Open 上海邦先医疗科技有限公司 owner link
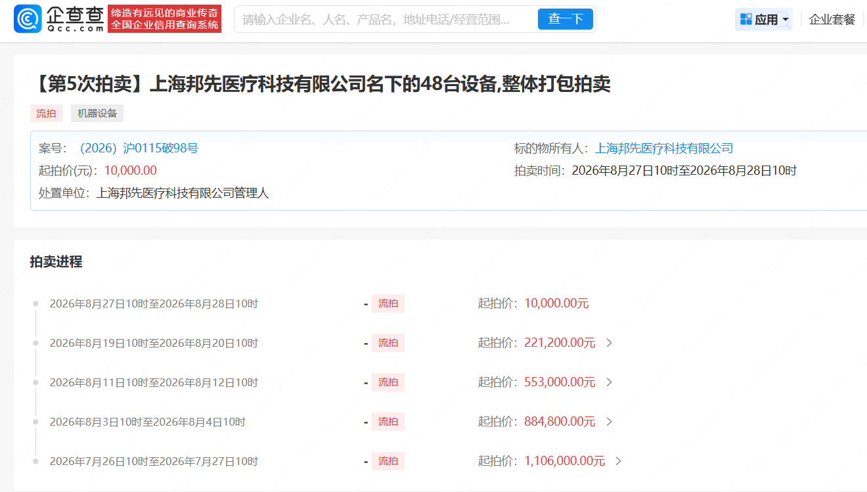Screen dimensions: 867x492 [x=664, y=148]
